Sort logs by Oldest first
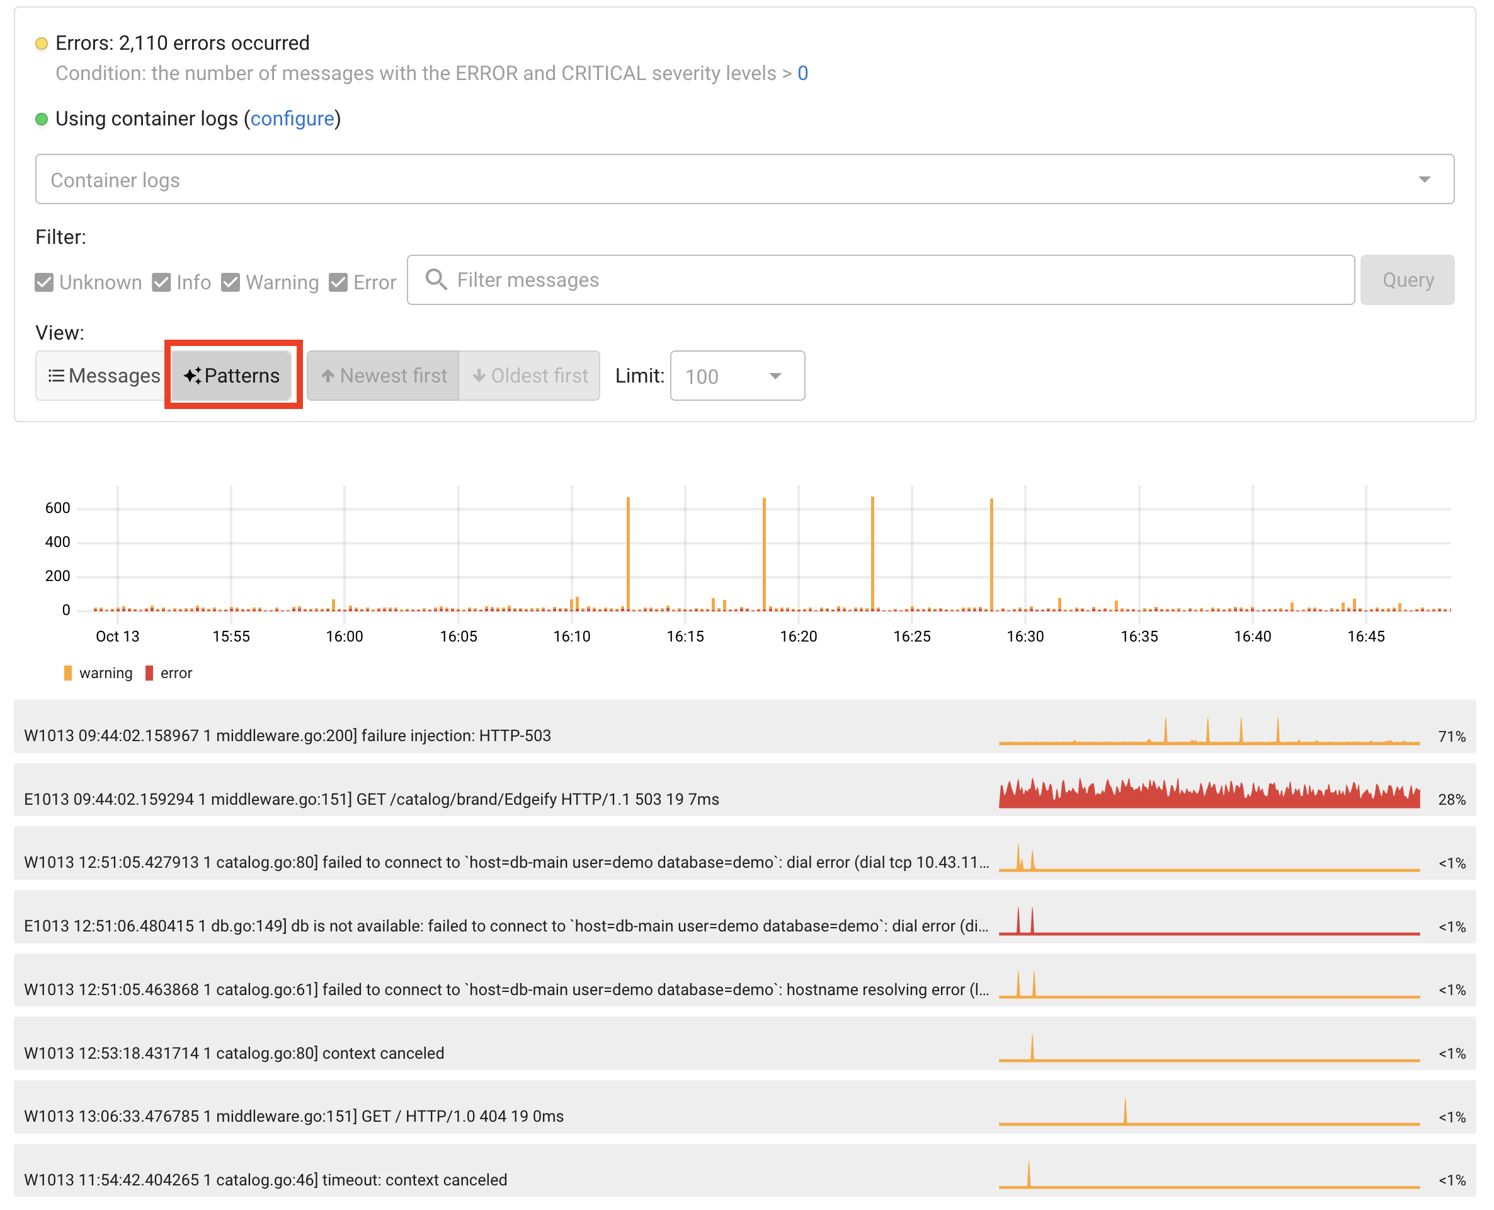Screen dimensions: 1494x1210 [529, 376]
